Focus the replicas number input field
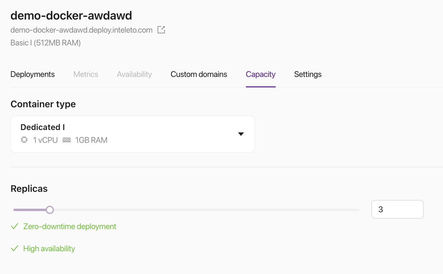This screenshot has height=274, width=443. (397, 209)
